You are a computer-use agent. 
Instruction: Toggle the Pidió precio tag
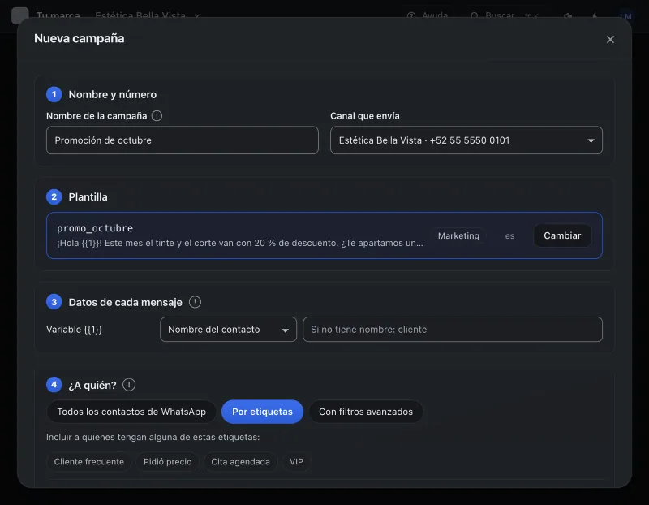[167, 461]
